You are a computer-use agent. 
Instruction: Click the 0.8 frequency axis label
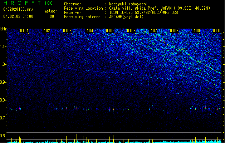3,100
